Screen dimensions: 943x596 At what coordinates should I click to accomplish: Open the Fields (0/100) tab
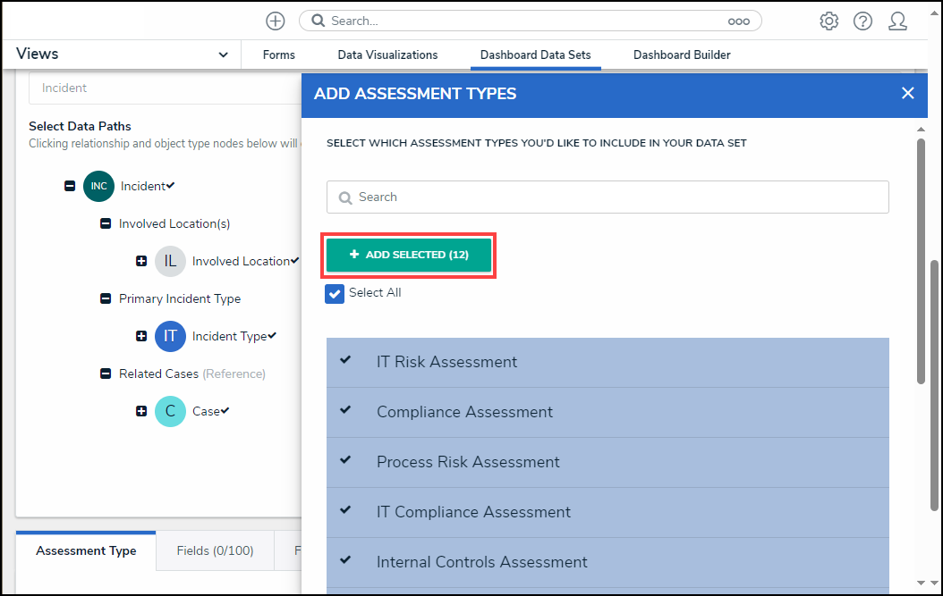click(215, 550)
